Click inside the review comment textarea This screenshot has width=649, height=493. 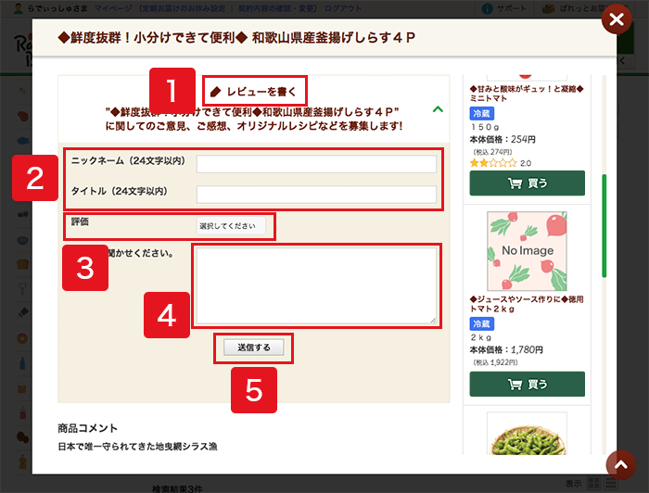click(x=315, y=285)
